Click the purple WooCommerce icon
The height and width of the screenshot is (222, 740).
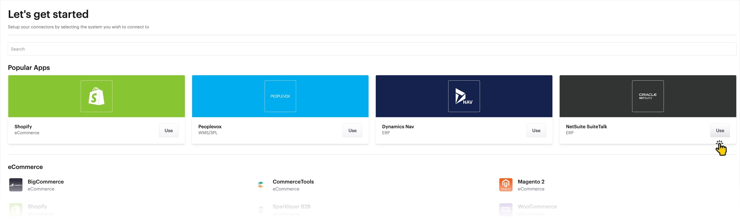click(x=506, y=209)
